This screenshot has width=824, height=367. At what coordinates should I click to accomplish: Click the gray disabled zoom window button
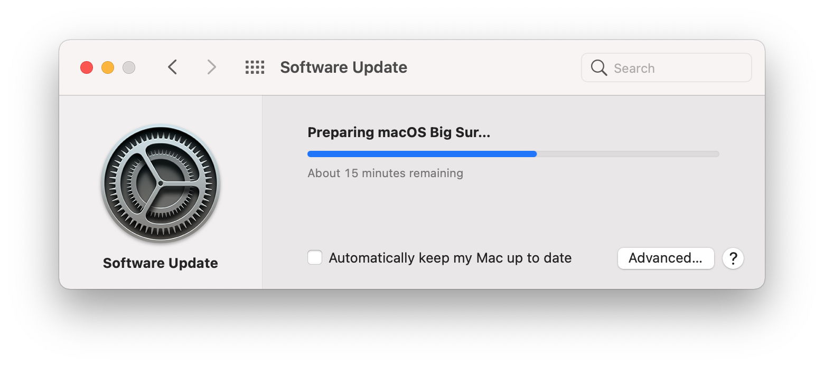pos(129,67)
